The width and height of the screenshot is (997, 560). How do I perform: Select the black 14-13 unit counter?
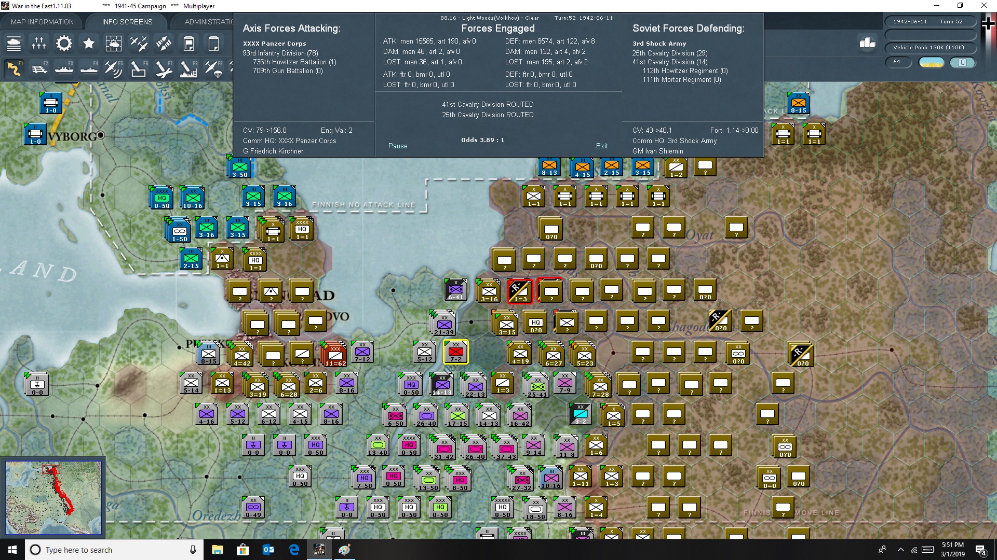point(442,384)
